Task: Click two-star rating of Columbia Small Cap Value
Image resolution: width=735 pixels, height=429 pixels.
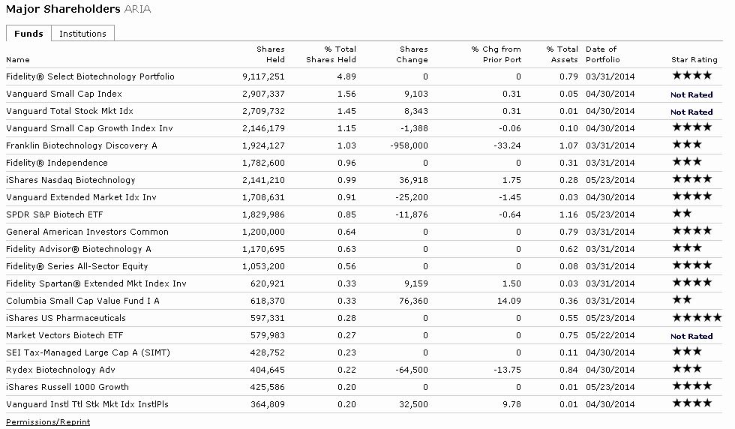Action: pyautogui.click(x=682, y=301)
